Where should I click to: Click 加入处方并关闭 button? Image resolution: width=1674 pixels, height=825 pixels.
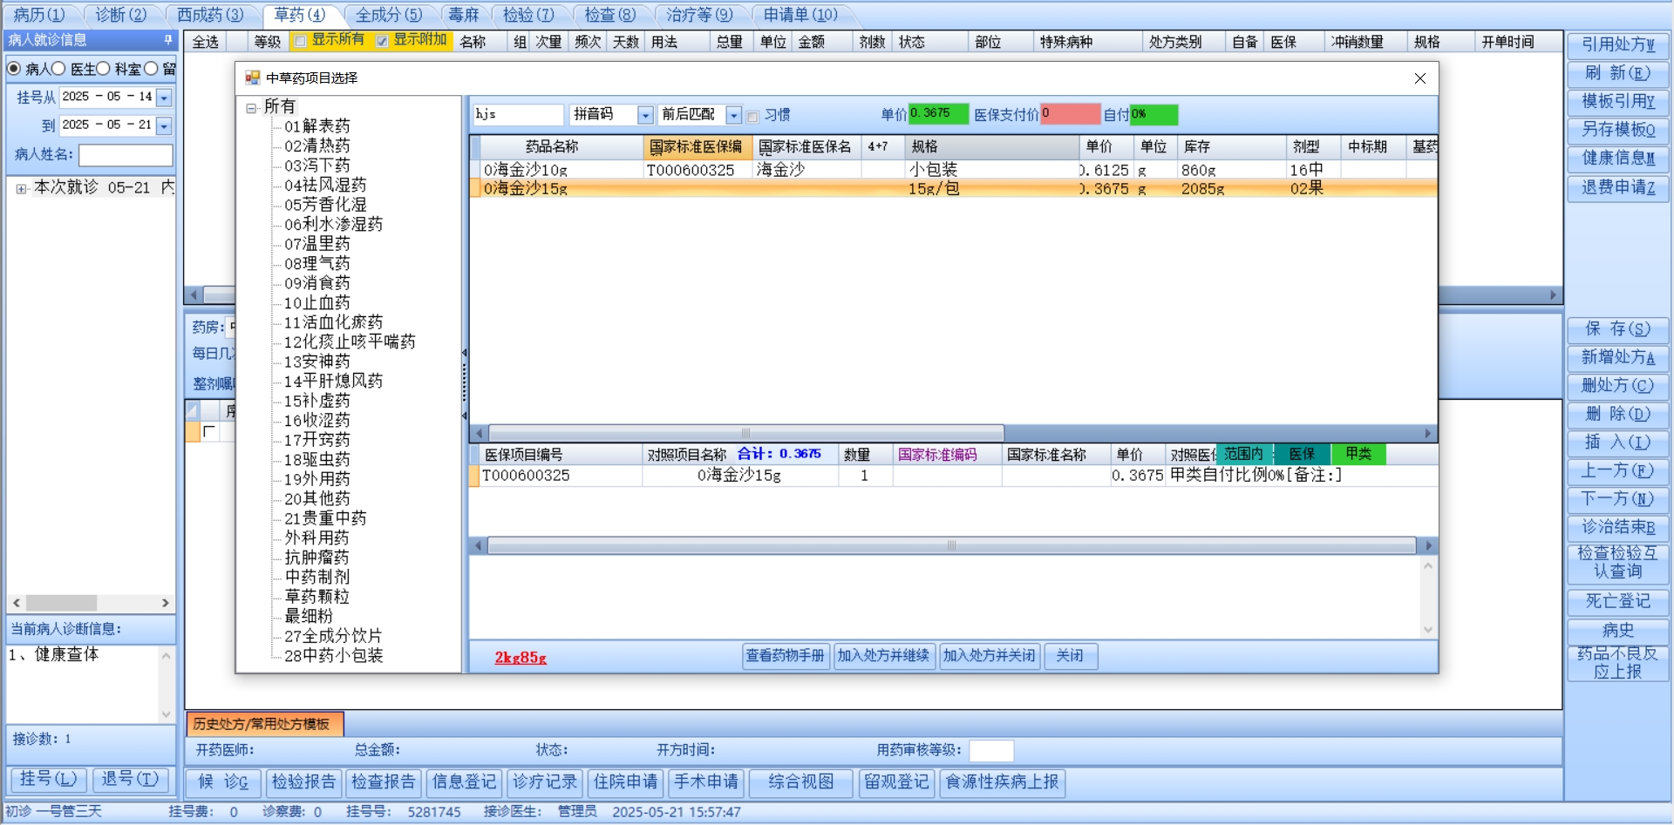tap(990, 656)
